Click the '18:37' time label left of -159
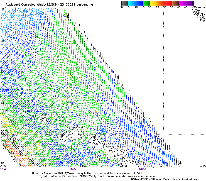The height and width of the screenshot is (181, 206). pyautogui.click(x=73, y=169)
